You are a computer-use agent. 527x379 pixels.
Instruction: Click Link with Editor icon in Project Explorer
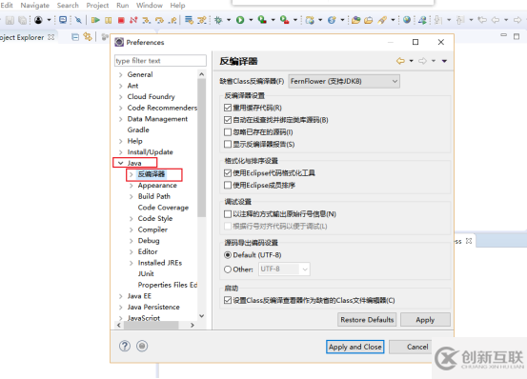pos(88,36)
